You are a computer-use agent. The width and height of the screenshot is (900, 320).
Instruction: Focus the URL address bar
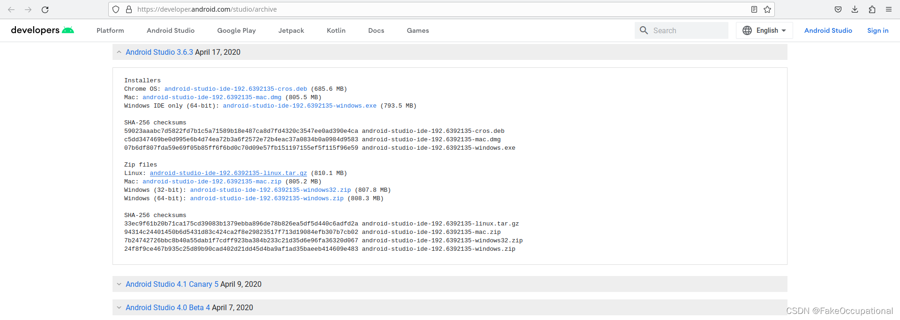coord(441,9)
